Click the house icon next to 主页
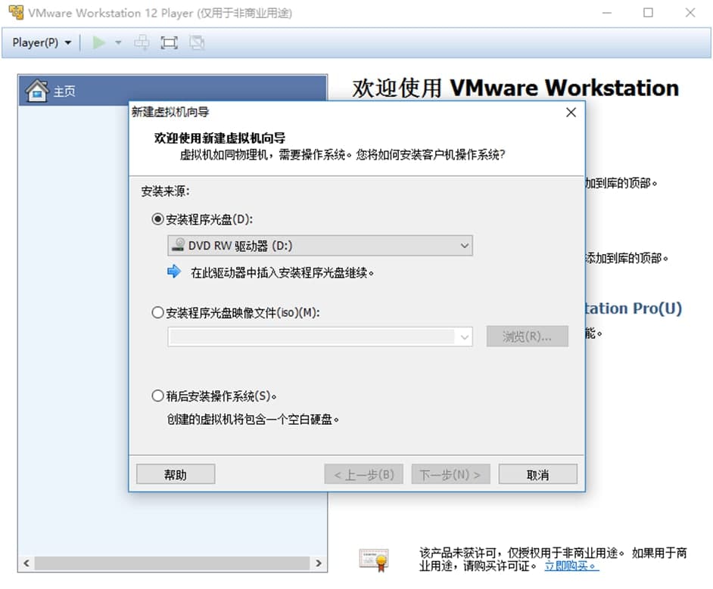713x589 pixels. [37, 91]
